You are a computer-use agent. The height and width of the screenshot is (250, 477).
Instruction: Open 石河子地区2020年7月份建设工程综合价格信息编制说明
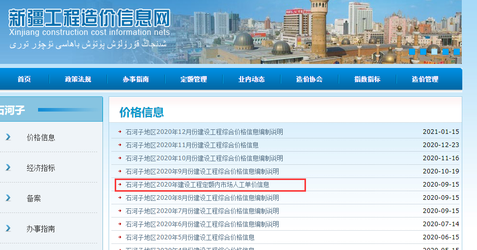pyautogui.click(x=202, y=211)
